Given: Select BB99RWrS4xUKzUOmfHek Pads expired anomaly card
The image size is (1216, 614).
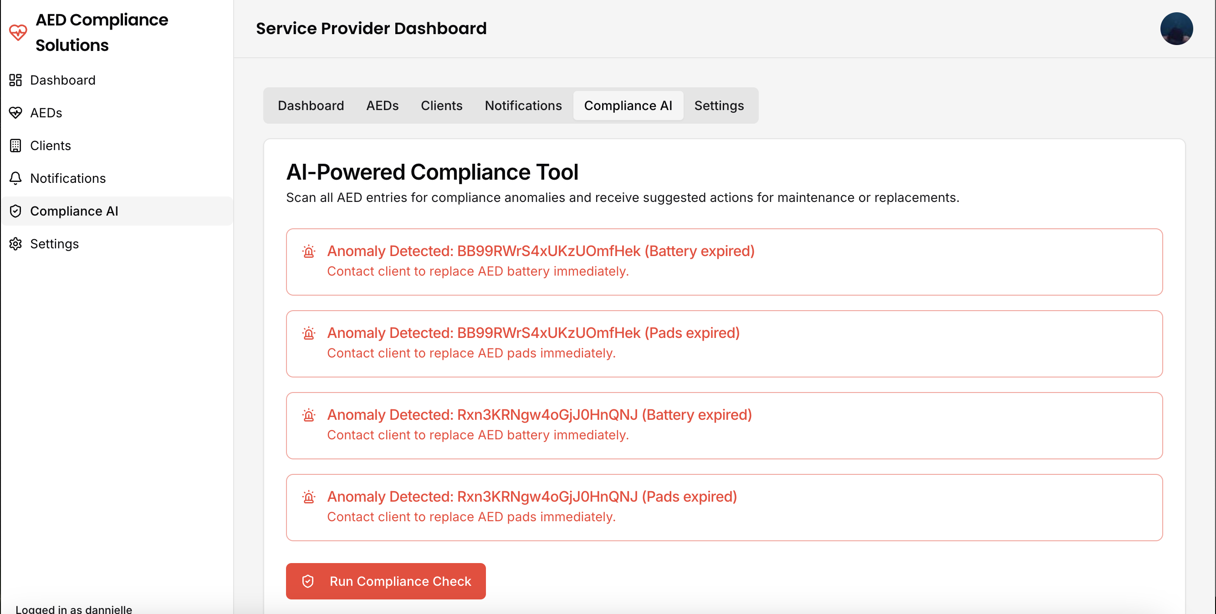Looking at the screenshot, I should (x=724, y=343).
